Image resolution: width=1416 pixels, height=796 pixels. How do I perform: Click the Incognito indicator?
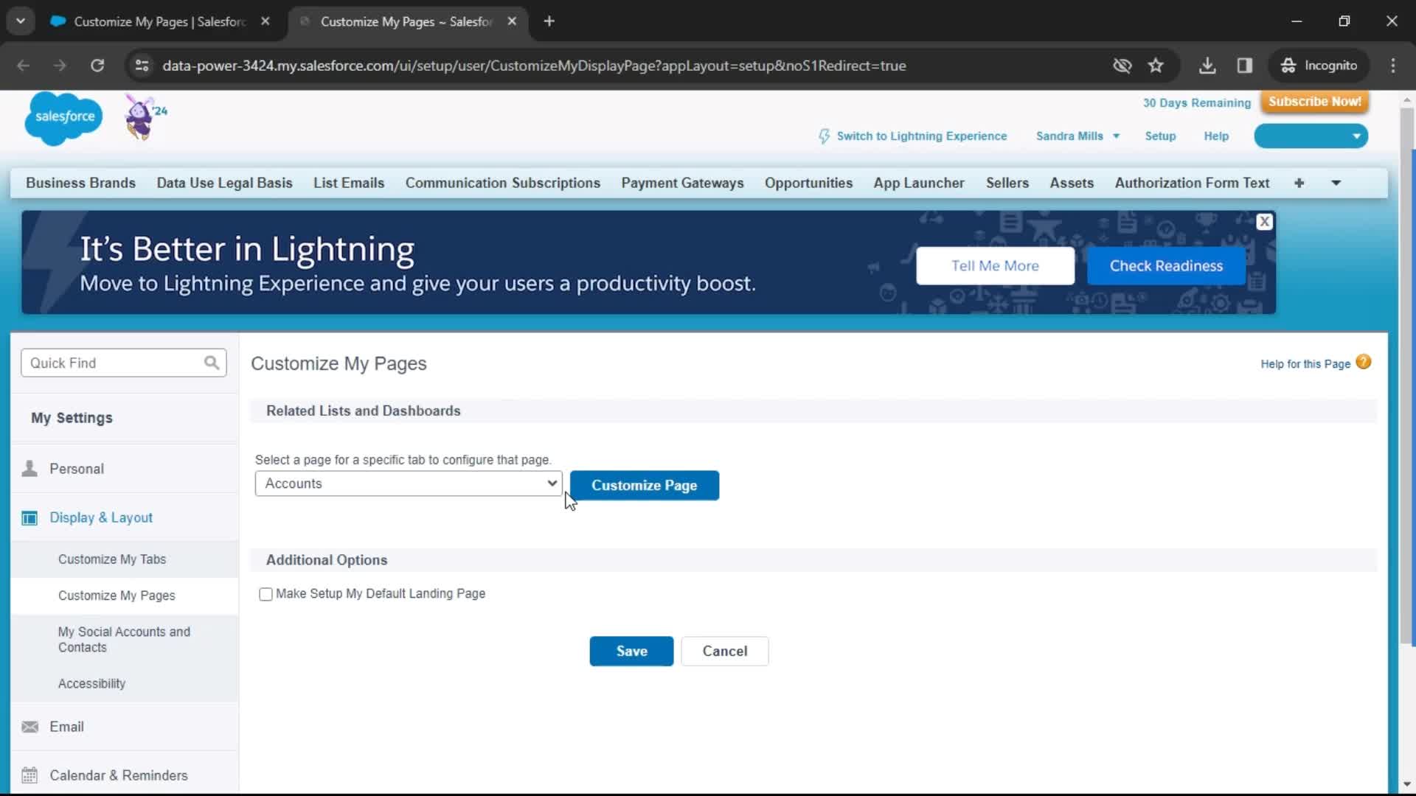click(1319, 66)
